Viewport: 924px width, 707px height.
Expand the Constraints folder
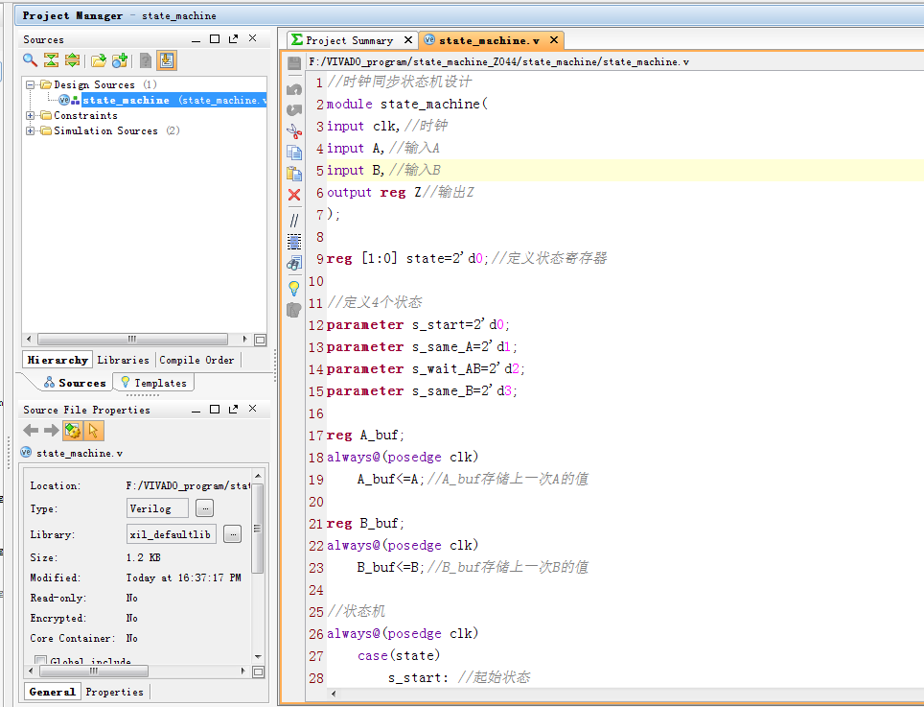point(32,115)
